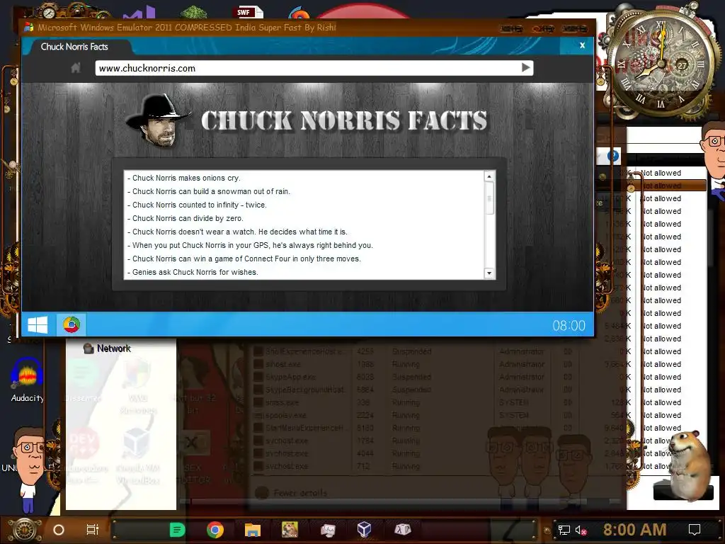Select the fact about Chuck Norris in your GPS
This screenshot has height=544, width=725.
coord(250,245)
